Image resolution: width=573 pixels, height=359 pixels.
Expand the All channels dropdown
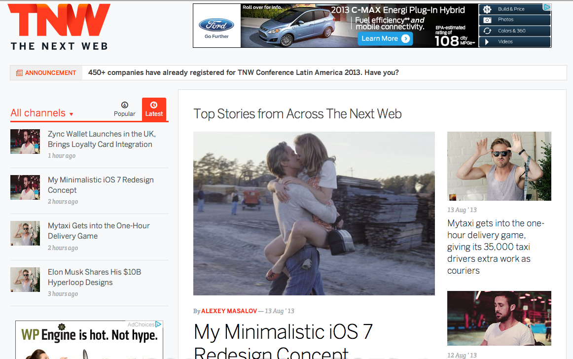[41, 113]
